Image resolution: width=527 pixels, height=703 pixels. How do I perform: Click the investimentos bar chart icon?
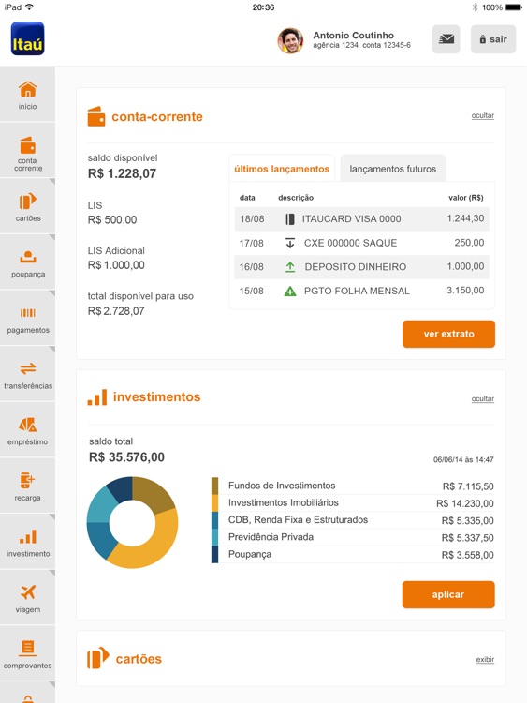(97, 397)
